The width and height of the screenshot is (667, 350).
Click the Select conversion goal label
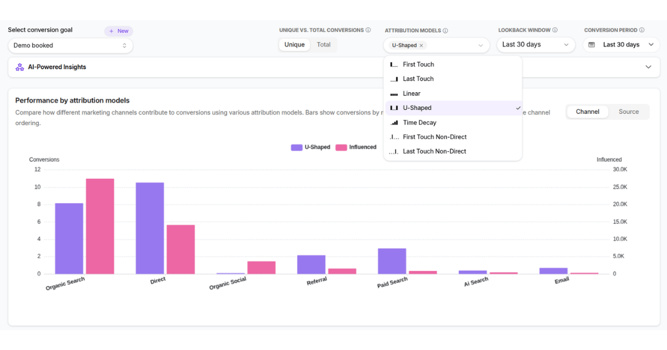coord(40,30)
